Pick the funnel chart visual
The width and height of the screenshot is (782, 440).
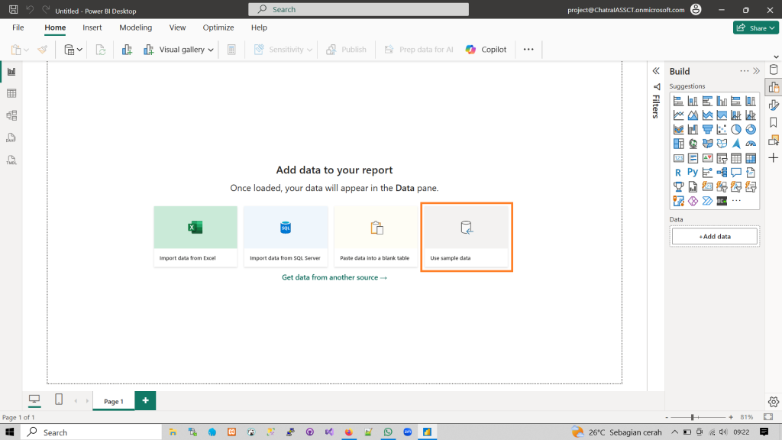pos(707,129)
